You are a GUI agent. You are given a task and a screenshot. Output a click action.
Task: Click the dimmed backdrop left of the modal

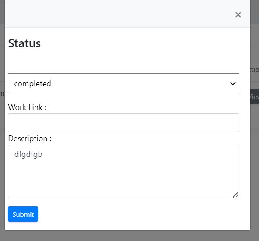pos(2,149)
